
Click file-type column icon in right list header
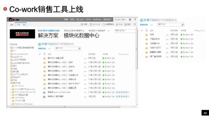click(x=147, y=30)
